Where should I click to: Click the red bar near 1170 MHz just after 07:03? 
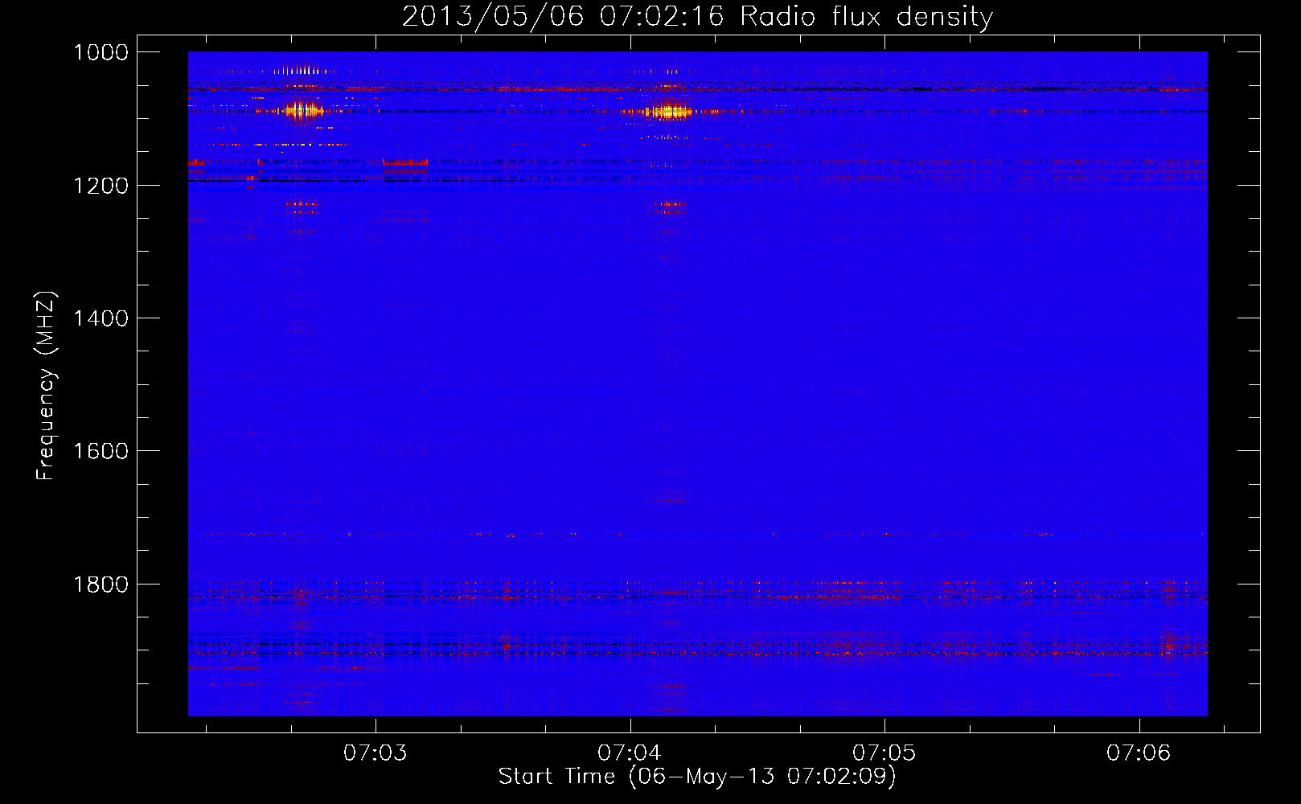pyautogui.click(x=404, y=162)
